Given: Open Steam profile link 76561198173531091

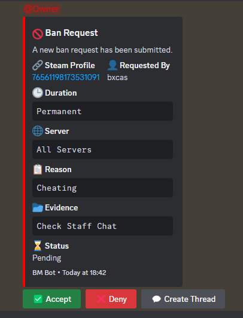Looking at the screenshot, I should click(66, 77).
